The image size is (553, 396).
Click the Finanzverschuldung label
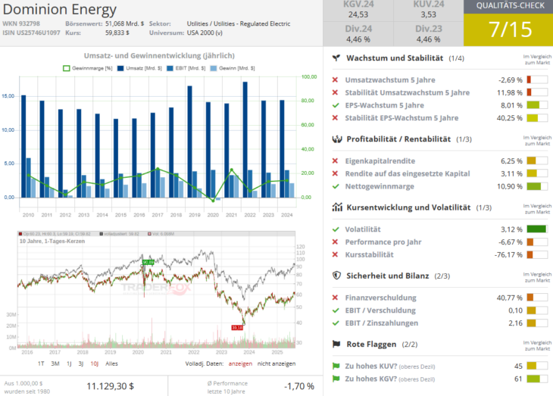click(x=380, y=298)
